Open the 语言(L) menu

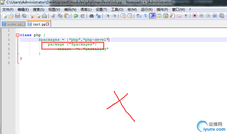(86, 10)
